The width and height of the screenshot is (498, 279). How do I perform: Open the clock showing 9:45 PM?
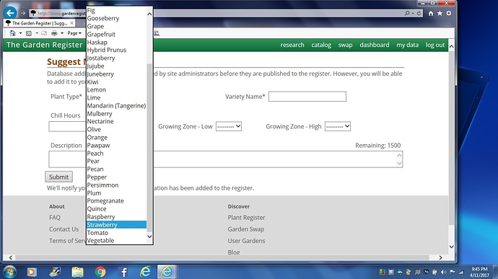point(479,272)
